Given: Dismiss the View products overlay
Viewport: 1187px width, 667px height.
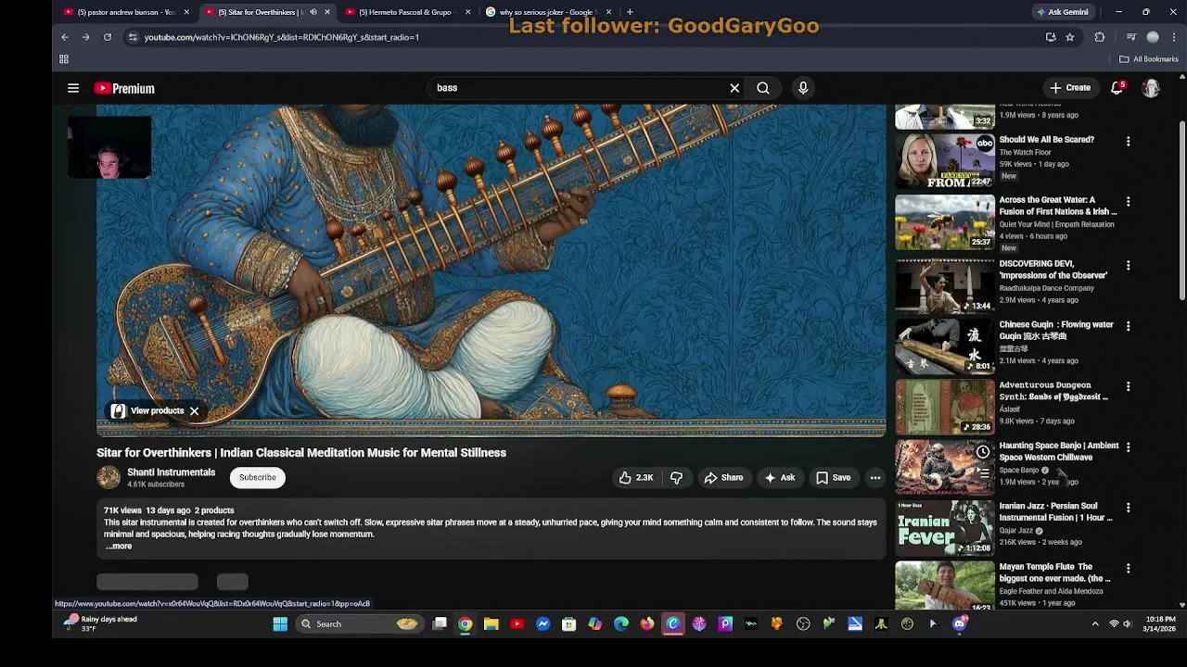Looking at the screenshot, I should tap(194, 410).
